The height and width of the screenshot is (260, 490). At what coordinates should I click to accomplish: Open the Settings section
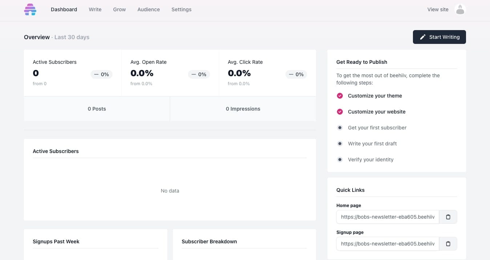click(181, 9)
